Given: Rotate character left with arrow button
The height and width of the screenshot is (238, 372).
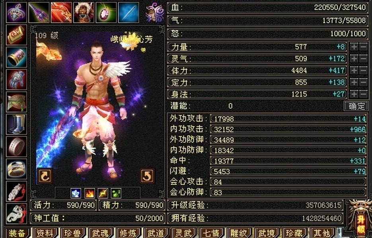Looking at the screenshot, I should point(45,176).
